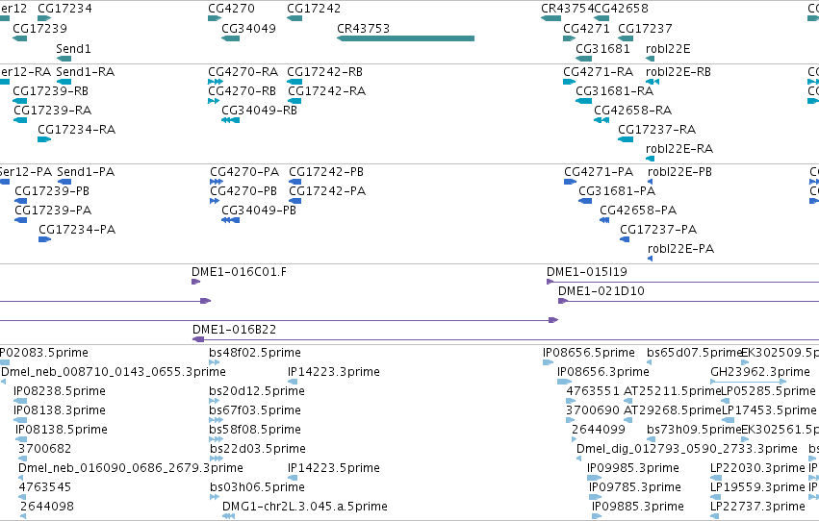Select the bs22d03.5prime EST label
819x521 pixels.
coord(258,449)
